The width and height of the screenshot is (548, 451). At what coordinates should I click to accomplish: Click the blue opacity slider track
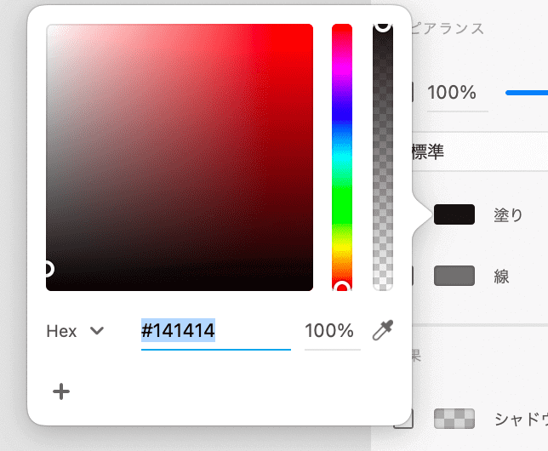click(x=527, y=93)
